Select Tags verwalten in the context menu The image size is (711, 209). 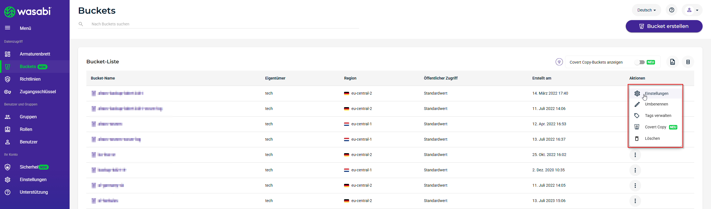tap(658, 116)
